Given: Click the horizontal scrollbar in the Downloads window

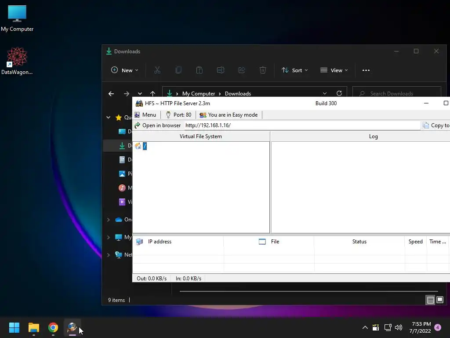Looking at the screenshot, I should (x=309, y=291).
